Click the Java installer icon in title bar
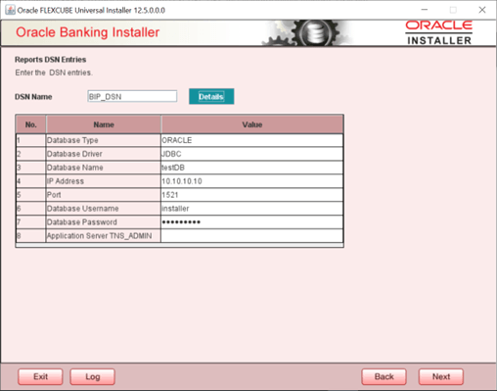The width and height of the screenshot is (497, 391). click(10, 10)
